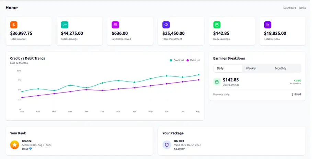Open the Dashboard breadcrumb link
Image resolution: width=312 pixels, height=159 pixels.
pyautogui.click(x=289, y=8)
